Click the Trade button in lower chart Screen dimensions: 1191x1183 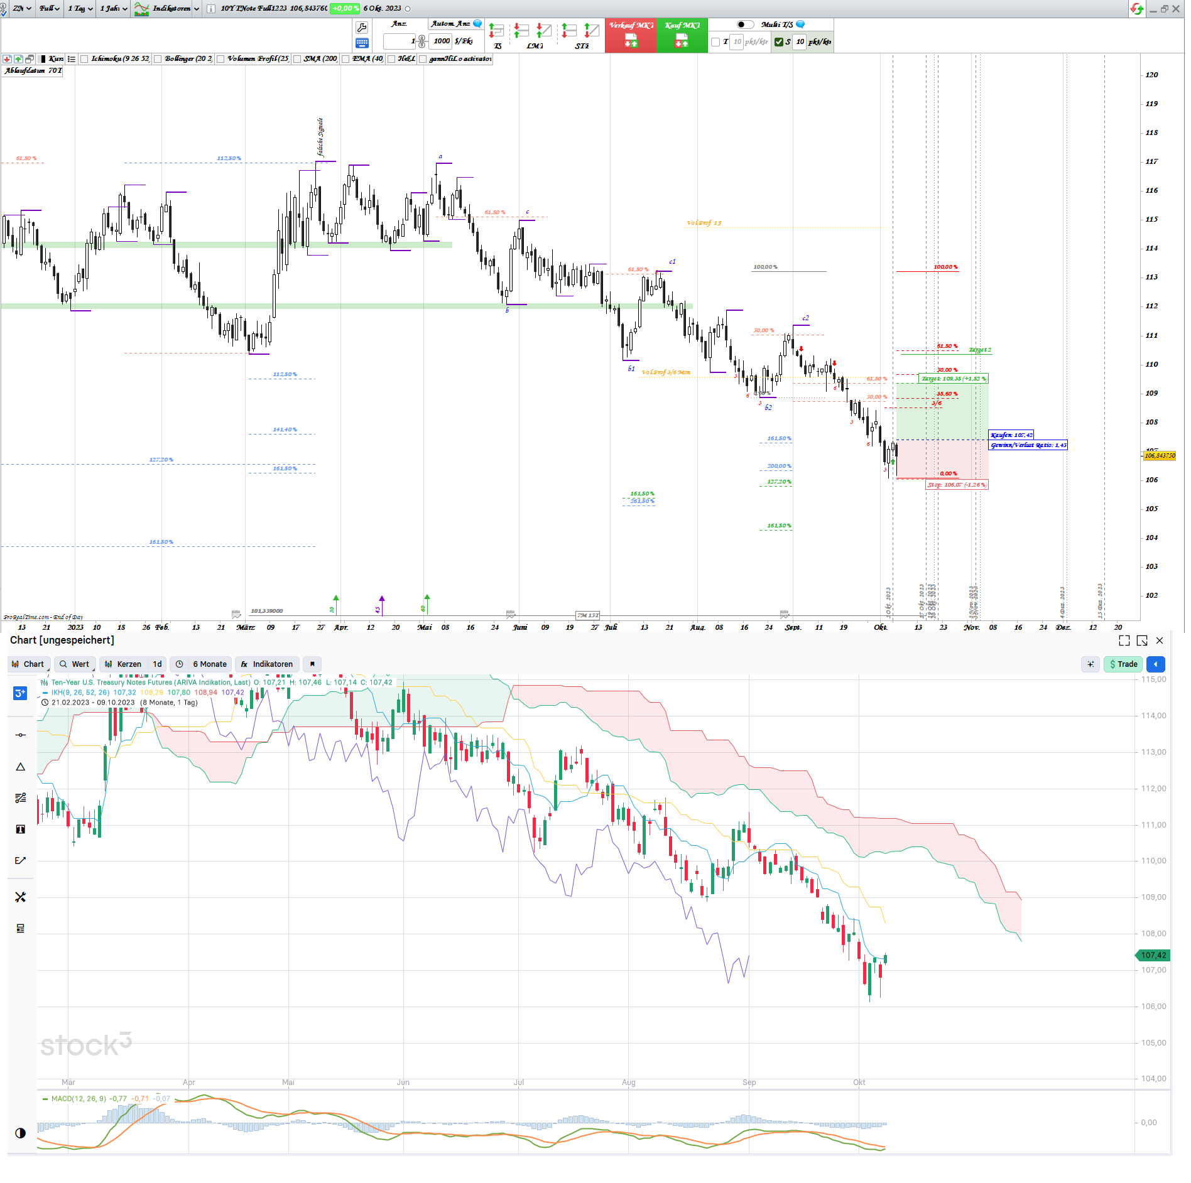(1123, 664)
